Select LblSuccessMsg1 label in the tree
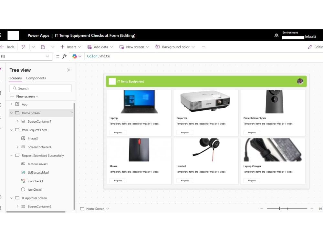 coord(38,172)
